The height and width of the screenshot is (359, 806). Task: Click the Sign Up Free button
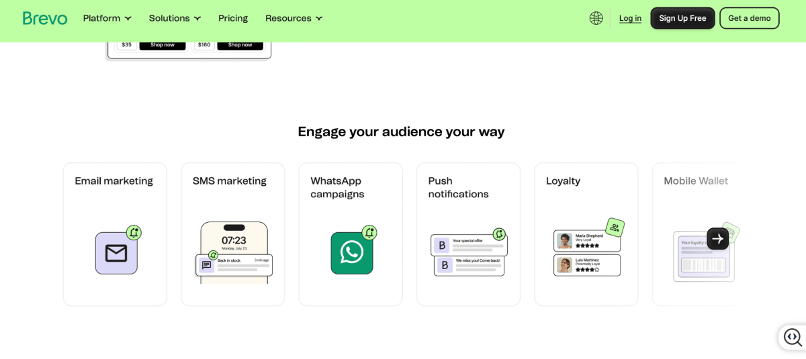pyautogui.click(x=682, y=18)
